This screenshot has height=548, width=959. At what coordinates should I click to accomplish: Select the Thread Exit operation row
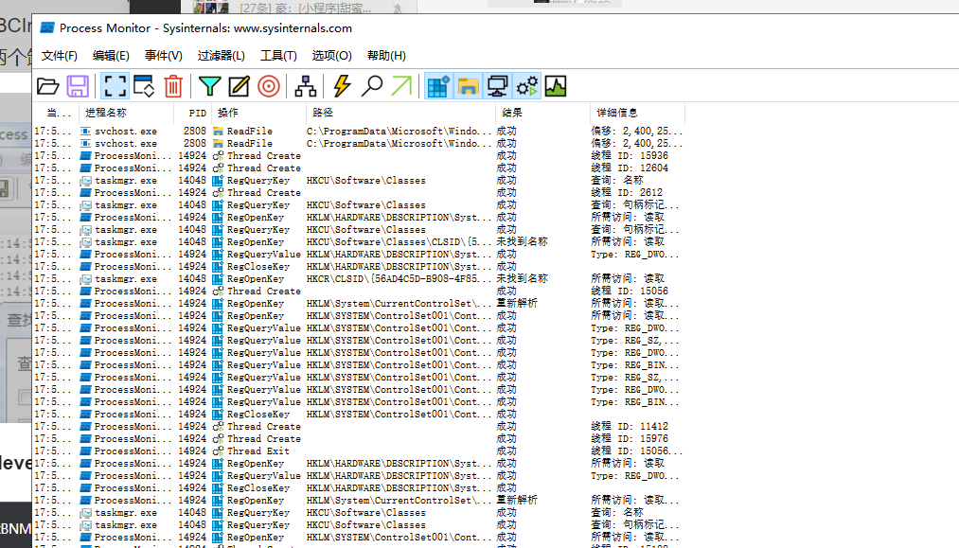(359, 451)
